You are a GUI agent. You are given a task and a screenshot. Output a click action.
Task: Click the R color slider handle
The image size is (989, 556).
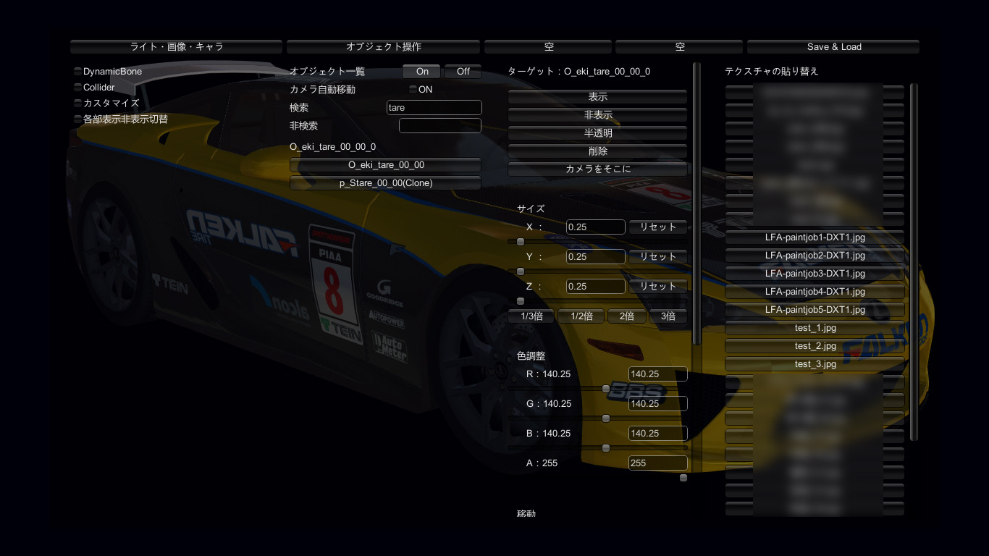pos(606,389)
